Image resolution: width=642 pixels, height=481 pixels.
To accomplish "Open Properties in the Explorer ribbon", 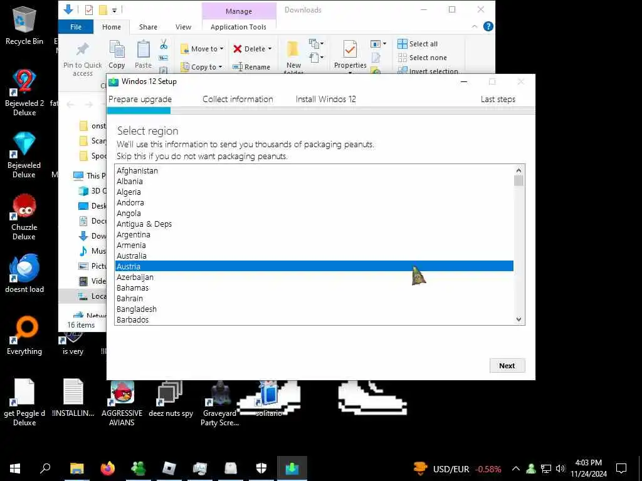I will (x=350, y=56).
